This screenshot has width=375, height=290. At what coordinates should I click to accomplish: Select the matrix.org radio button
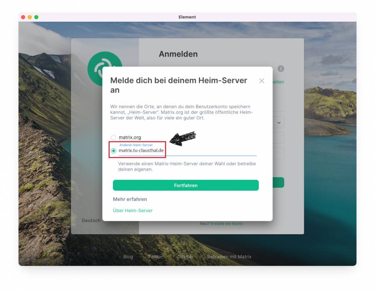[113, 137]
